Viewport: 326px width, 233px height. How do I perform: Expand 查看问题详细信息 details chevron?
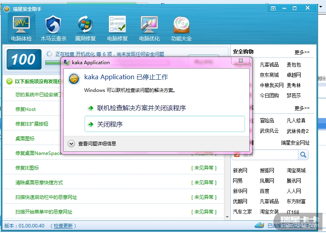(x=71, y=143)
